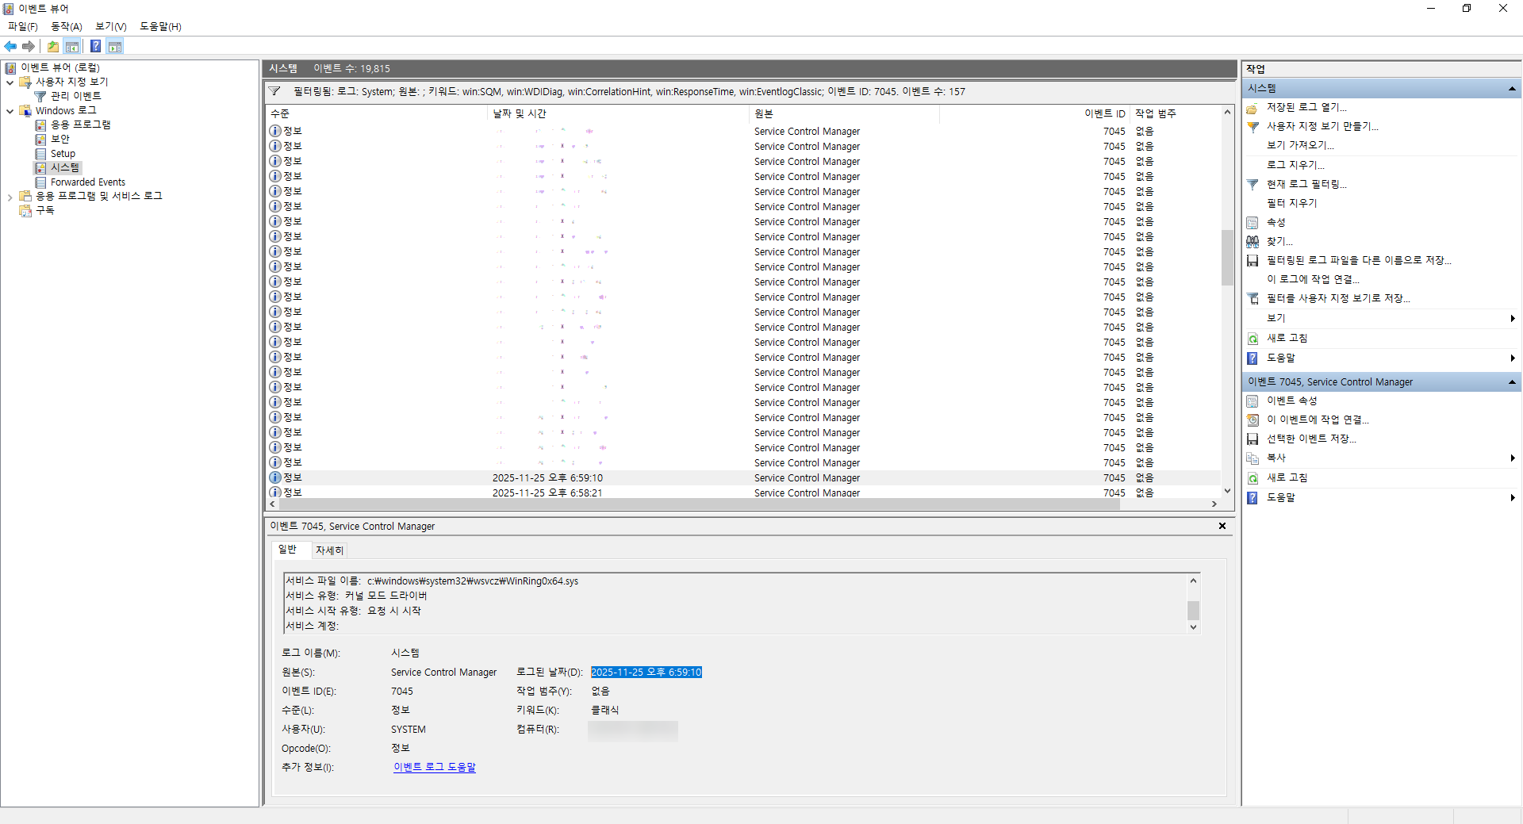Click icon for 필터를 사용자 지정 보기로 저장
The width and height of the screenshot is (1523, 824).
[1253, 299]
